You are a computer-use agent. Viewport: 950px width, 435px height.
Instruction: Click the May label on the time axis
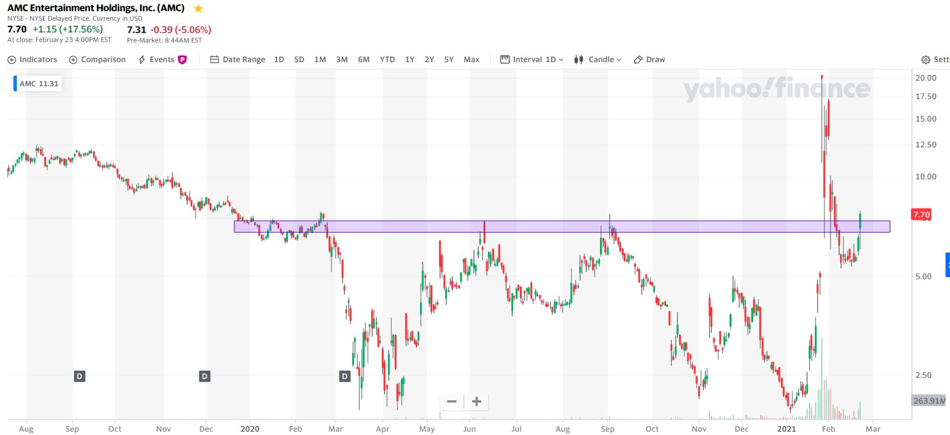(427, 429)
